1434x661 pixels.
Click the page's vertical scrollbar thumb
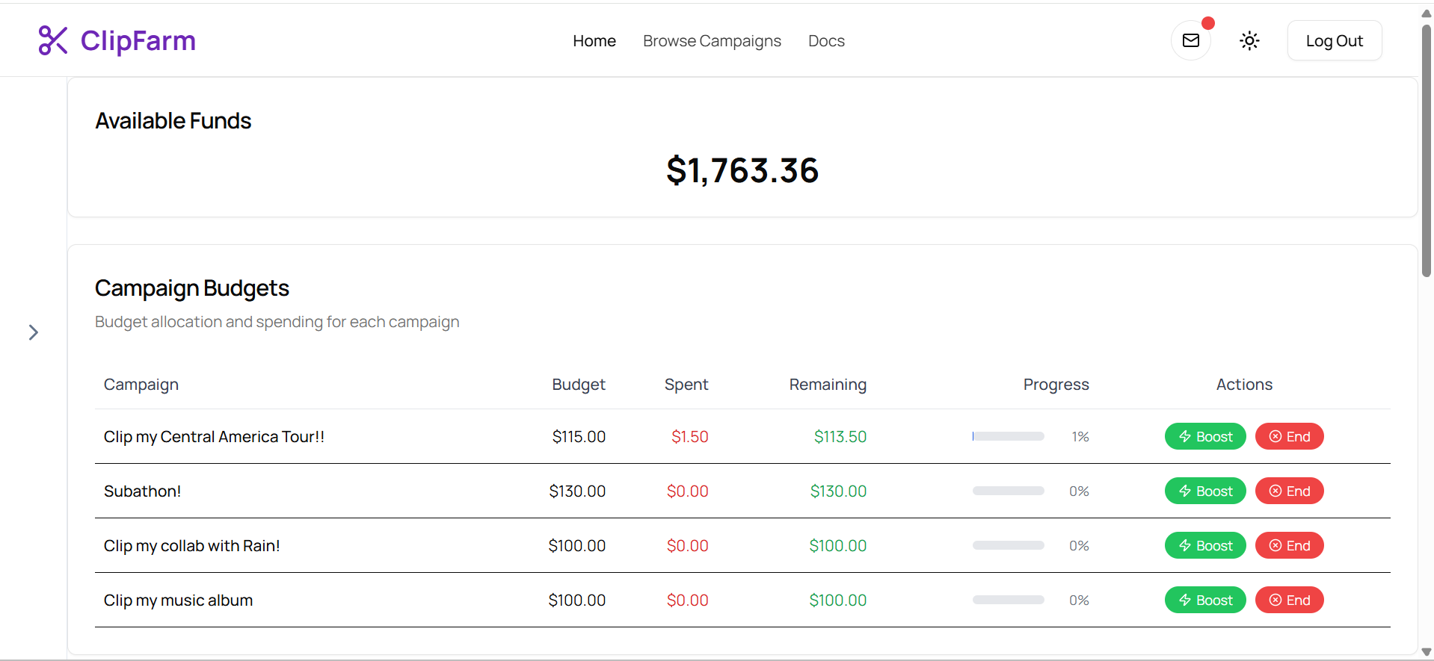(1426, 149)
